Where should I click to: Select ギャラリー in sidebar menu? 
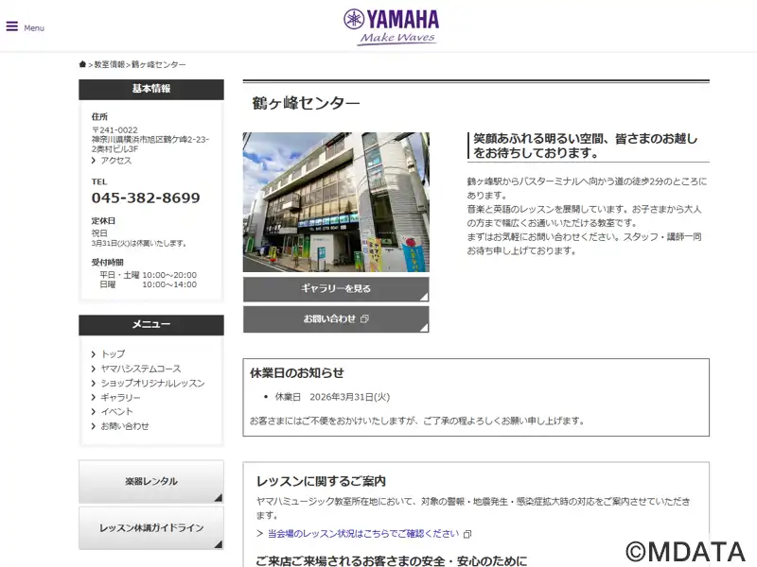tap(120, 397)
